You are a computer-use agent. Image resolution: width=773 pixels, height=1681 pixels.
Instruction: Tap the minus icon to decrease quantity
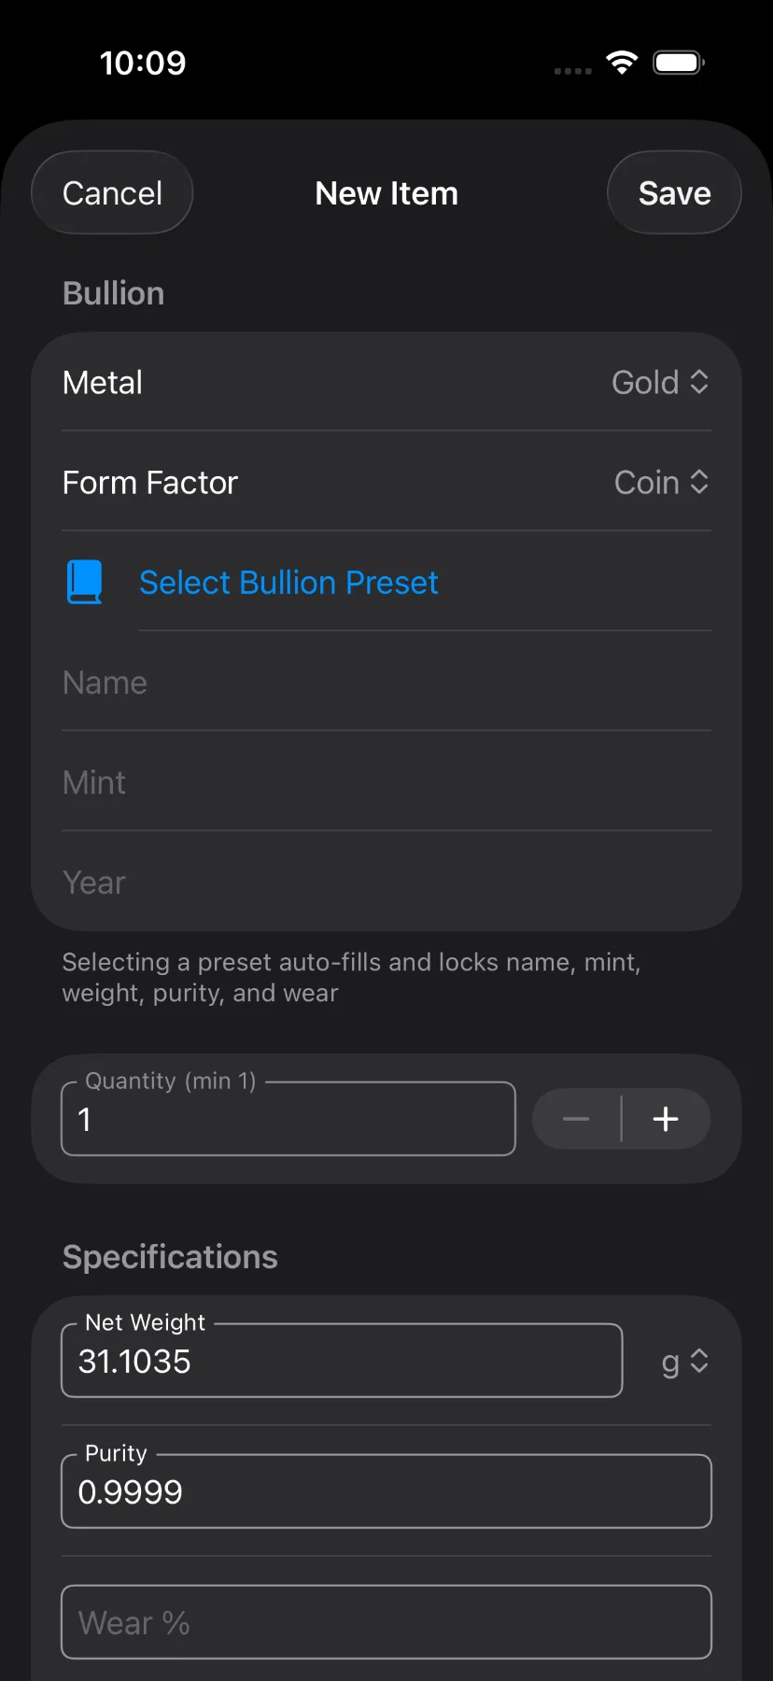click(x=576, y=1118)
